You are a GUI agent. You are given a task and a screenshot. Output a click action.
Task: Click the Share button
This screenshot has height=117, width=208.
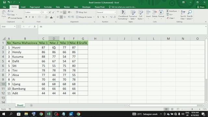pyautogui.click(x=201, y=7)
